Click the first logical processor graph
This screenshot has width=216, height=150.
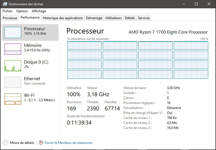(84, 45)
